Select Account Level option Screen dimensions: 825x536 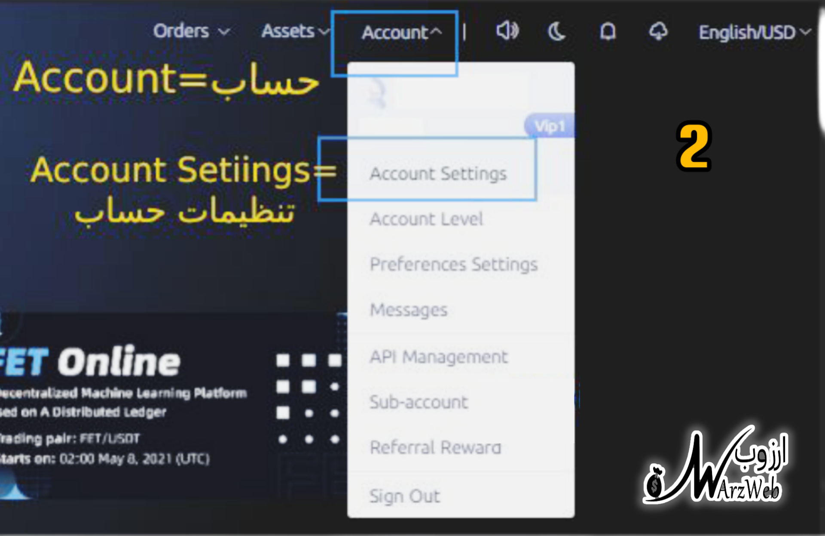click(x=425, y=219)
